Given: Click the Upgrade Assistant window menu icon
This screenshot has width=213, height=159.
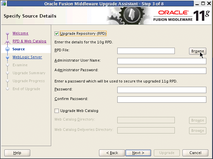Looking at the screenshot, I should tap(4, 4).
